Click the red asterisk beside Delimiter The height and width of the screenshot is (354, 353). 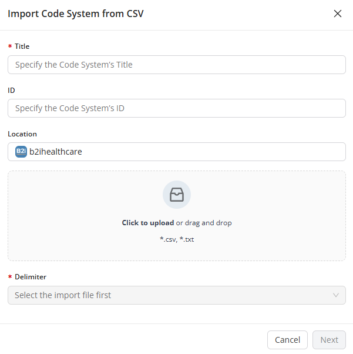pyautogui.click(x=9, y=277)
